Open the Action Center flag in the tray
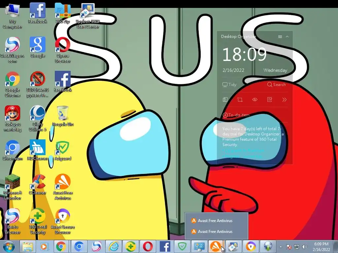338x253 pixels. [x=289, y=247]
